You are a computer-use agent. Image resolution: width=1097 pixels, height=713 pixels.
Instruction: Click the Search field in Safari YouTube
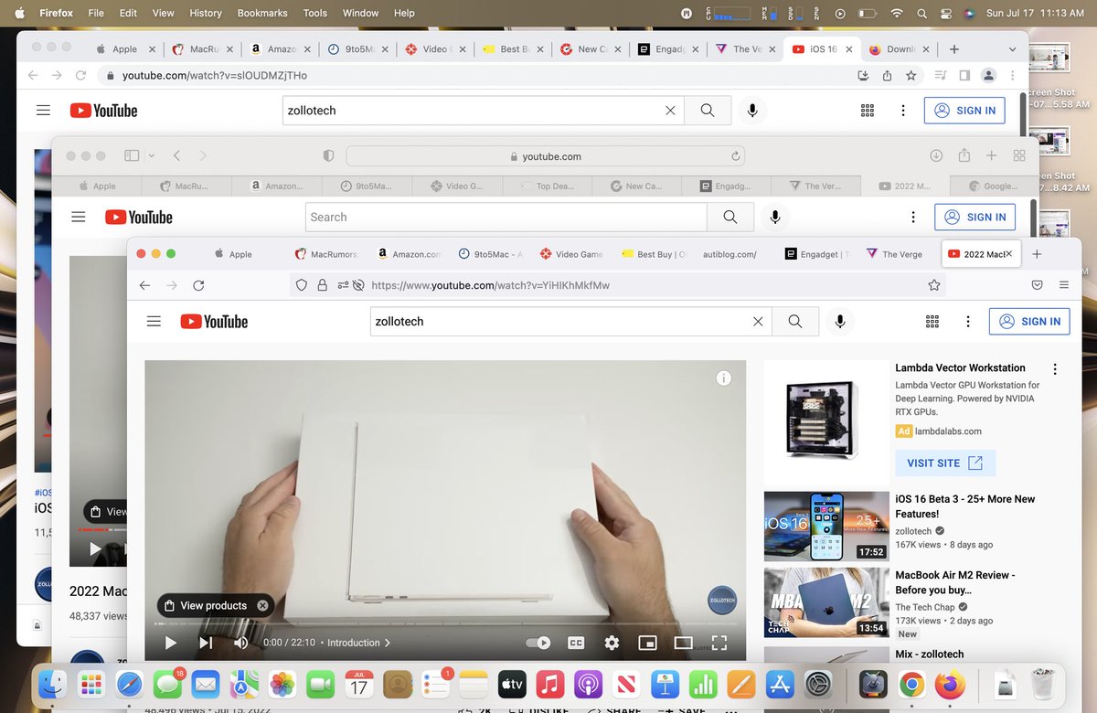pyautogui.click(x=506, y=217)
